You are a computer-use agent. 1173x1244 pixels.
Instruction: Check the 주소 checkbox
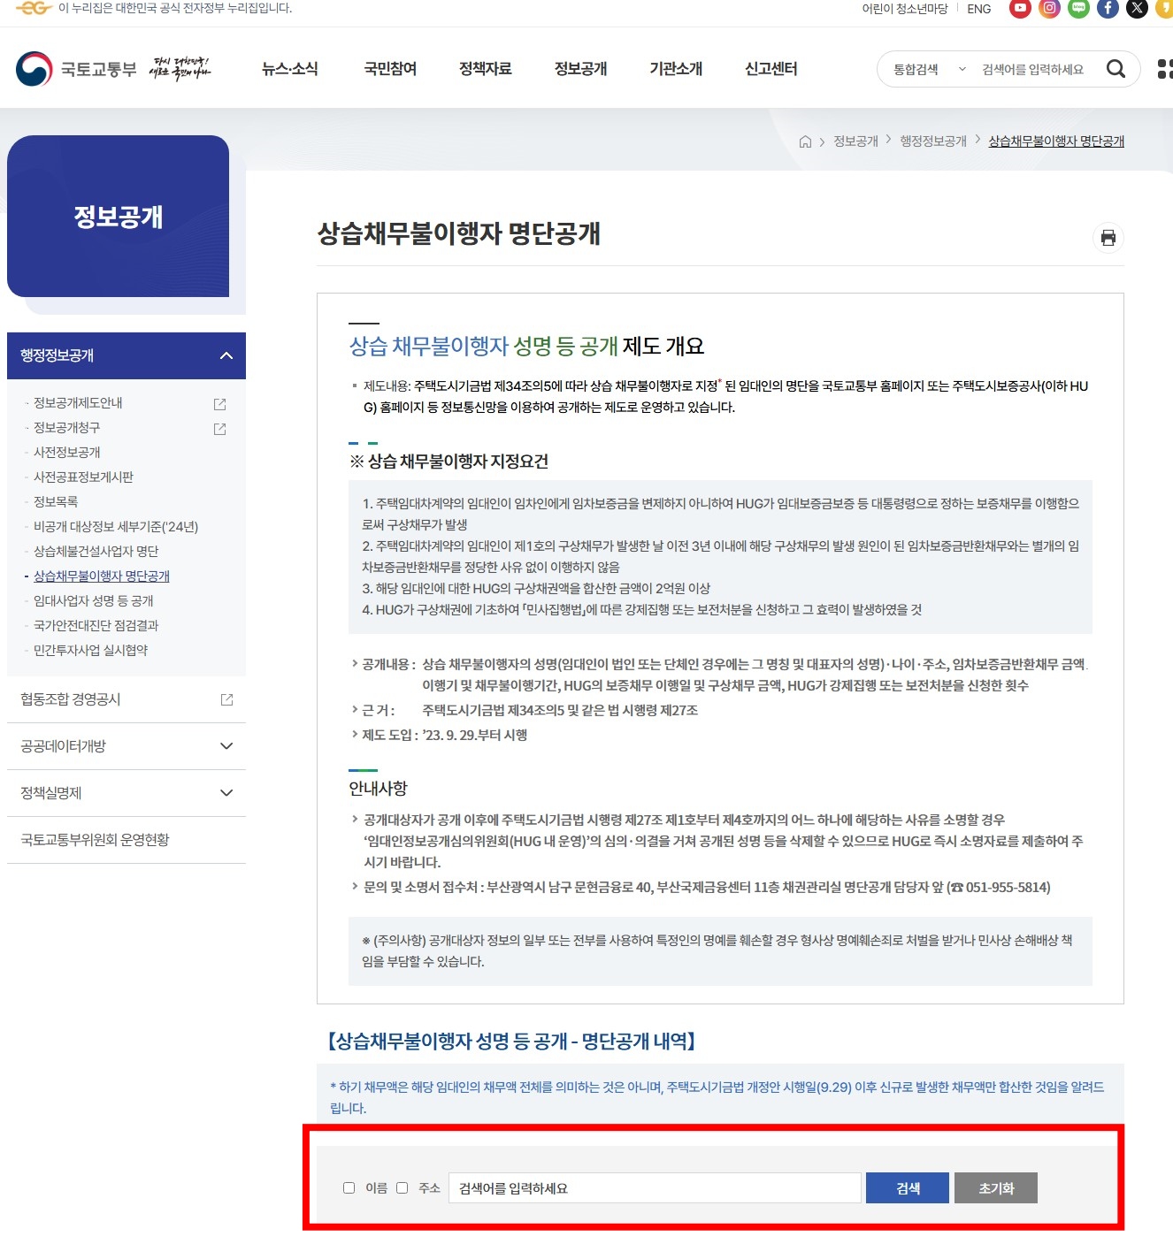pyautogui.click(x=402, y=1187)
